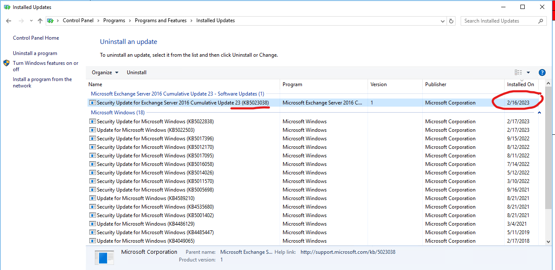Click icon of KB5017095 security update
Screen dimensions: 555x270
pyautogui.click(x=93, y=156)
